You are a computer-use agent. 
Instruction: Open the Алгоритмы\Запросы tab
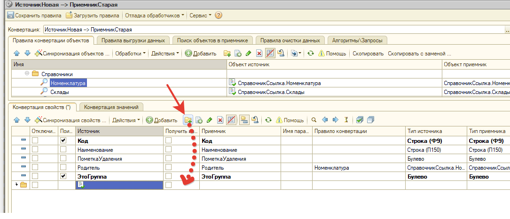(357, 40)
